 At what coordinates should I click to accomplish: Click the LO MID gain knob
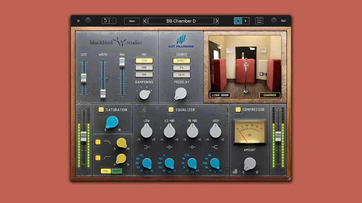169,131
